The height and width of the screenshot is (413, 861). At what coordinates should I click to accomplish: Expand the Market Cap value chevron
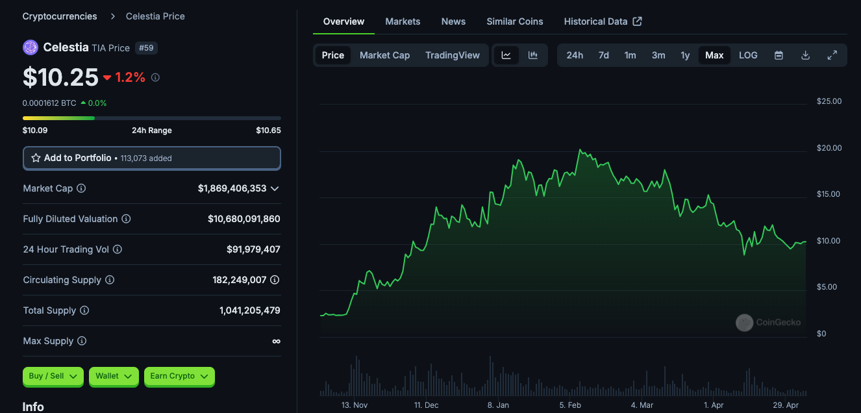pyautogui.click(x=275, y=188)
